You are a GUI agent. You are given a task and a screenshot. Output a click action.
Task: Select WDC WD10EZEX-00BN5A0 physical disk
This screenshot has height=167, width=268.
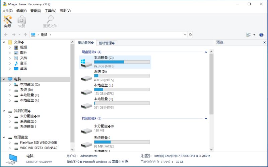39,148
